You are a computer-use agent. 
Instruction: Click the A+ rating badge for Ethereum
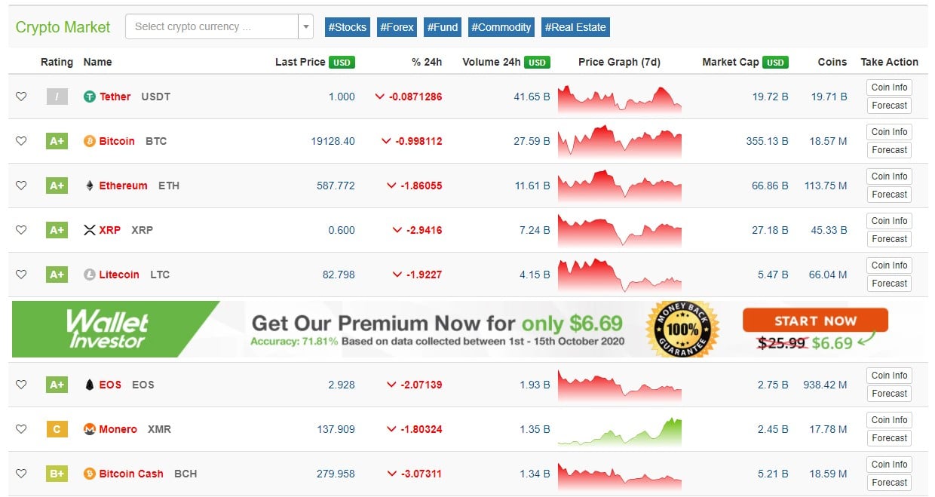click(57, 186)
